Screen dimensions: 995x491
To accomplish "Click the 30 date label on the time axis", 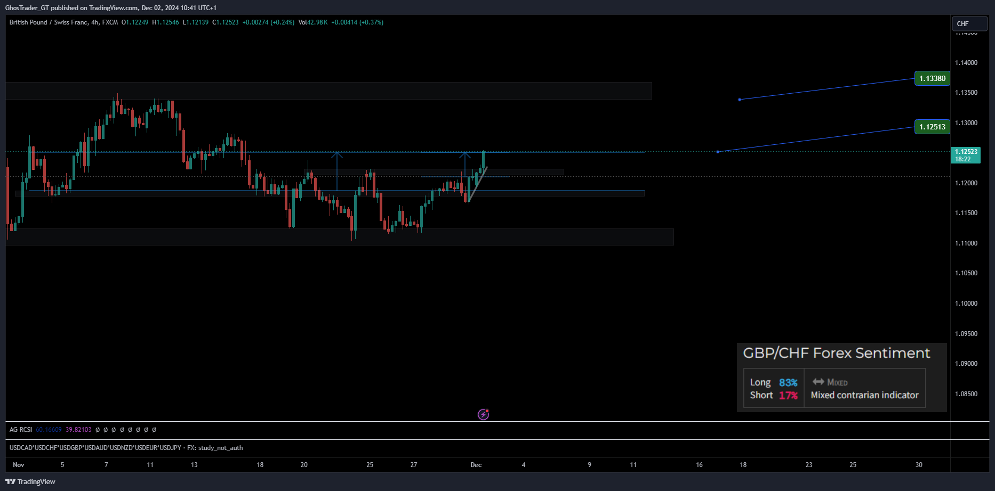I will pyautogui.click(x=919, y=465).
